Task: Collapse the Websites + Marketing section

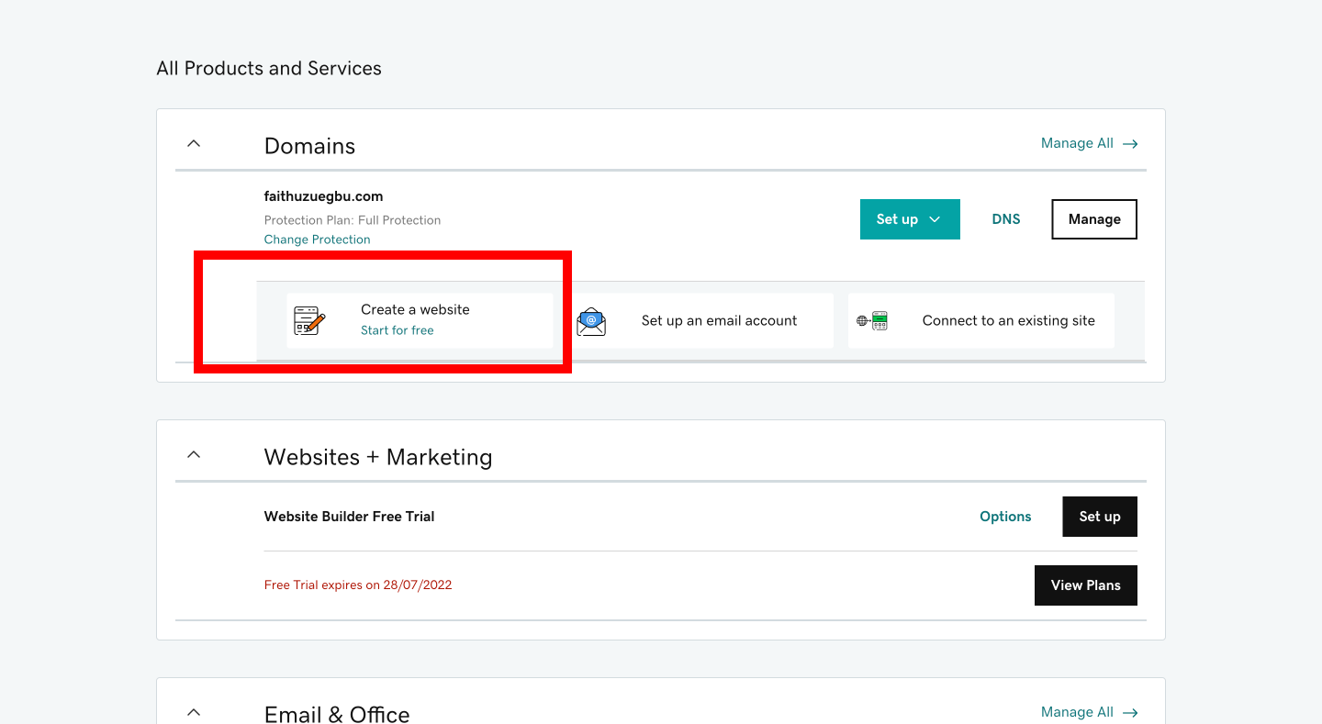Action: [x=194, y=454]
